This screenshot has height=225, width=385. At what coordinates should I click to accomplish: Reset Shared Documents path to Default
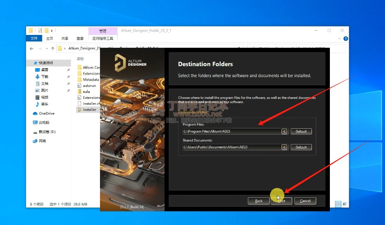301,147
